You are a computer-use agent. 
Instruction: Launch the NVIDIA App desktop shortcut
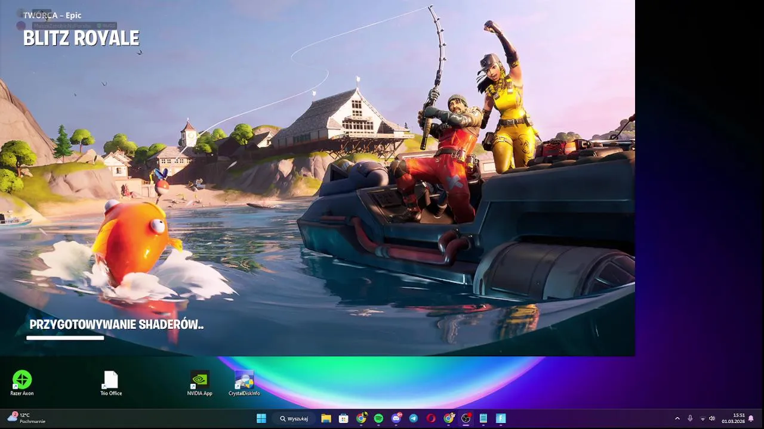coord(199,383)
